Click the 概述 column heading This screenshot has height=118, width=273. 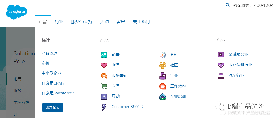pos(46,41)
